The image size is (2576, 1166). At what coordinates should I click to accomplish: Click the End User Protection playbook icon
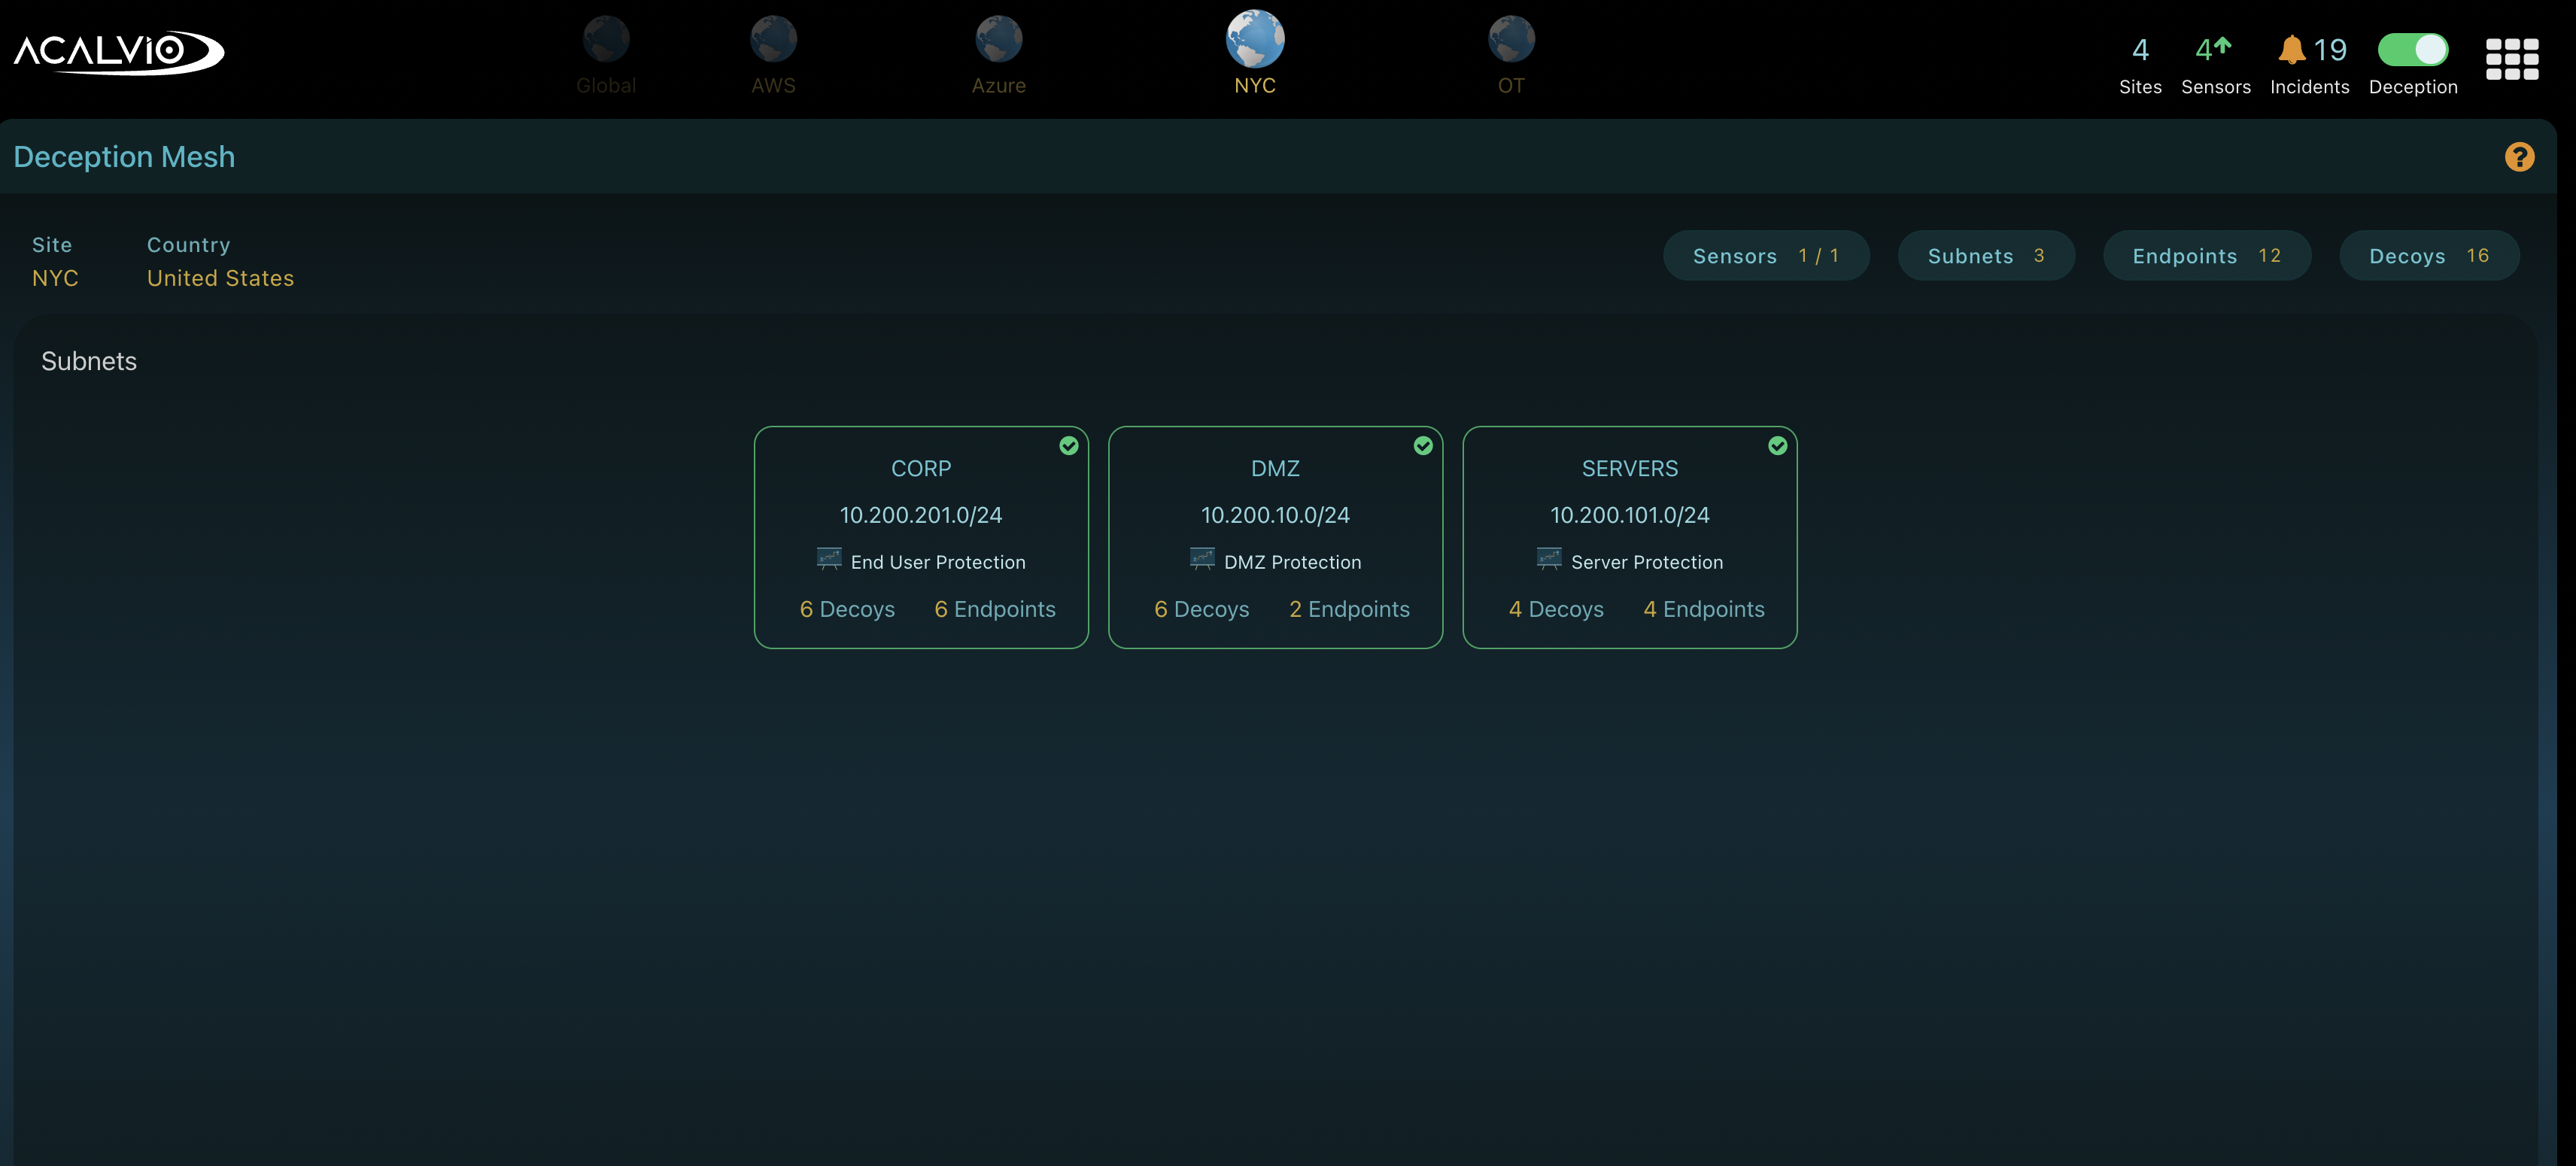coord(829,559)
